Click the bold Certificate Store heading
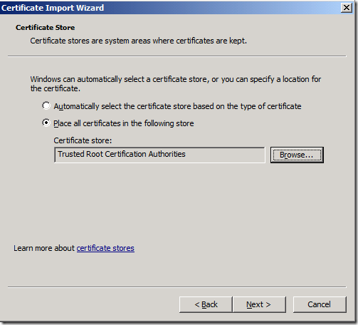The image size is (358, 325). [x=45, y=28]
